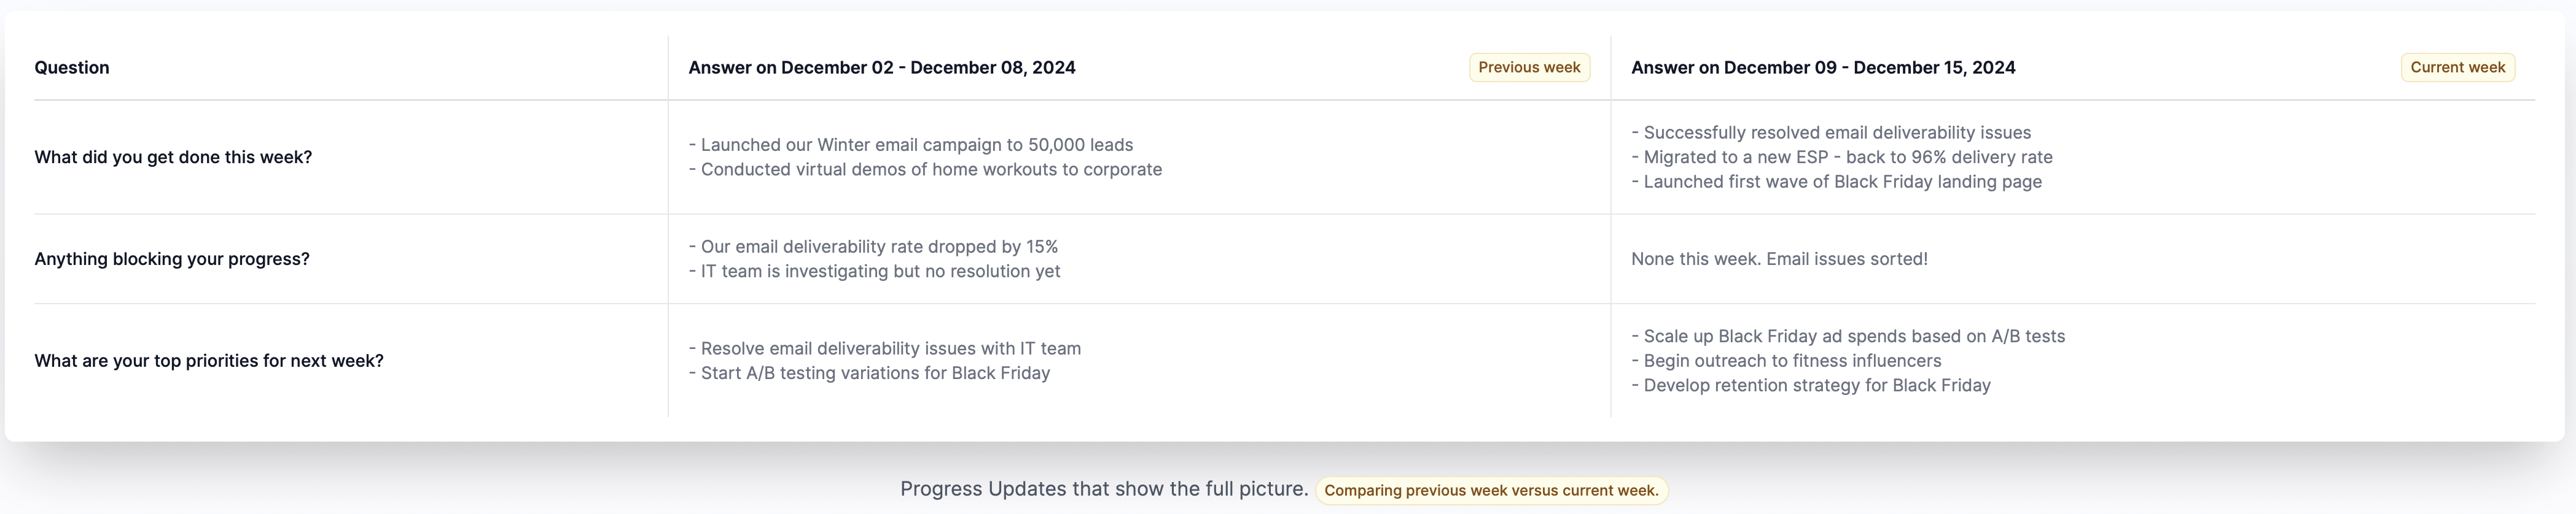This screenshot has height=514, width=2576.
Task: Click the deliverability rate dropped by 15% line
Action: pos(873,247)
